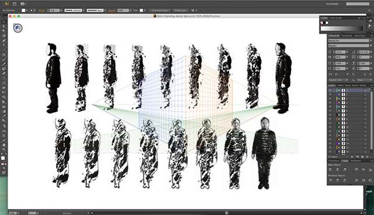Expand layer 2 with its disclosure triangle
The image size is (374, 215).
[338, 95]
